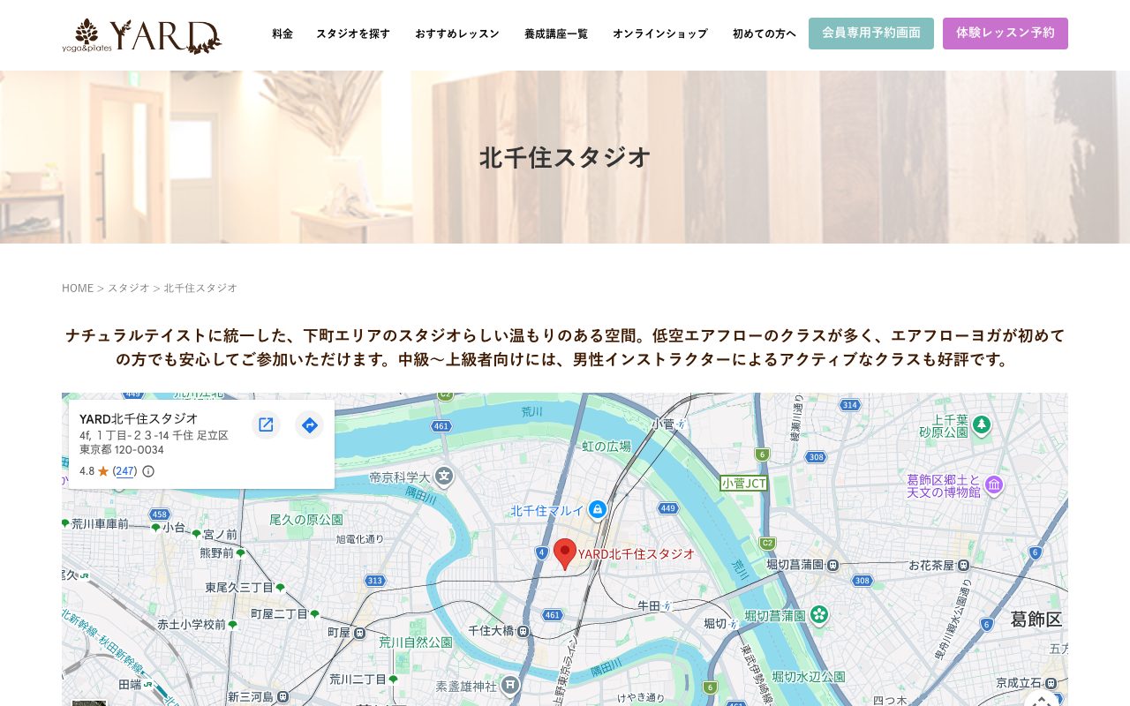This screenshot has height=706, width=1130.
Task: Click the 荒川二丁目 tram stop marker
Action: click(x=393, y=679)
